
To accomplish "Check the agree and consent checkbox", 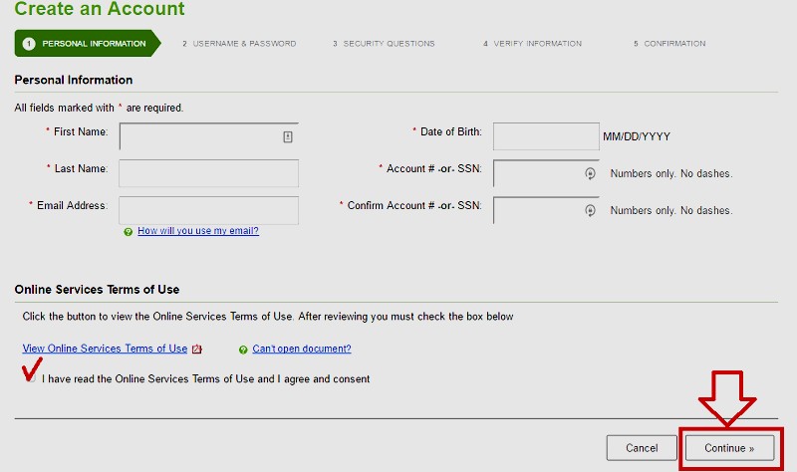I will [32, 378].
